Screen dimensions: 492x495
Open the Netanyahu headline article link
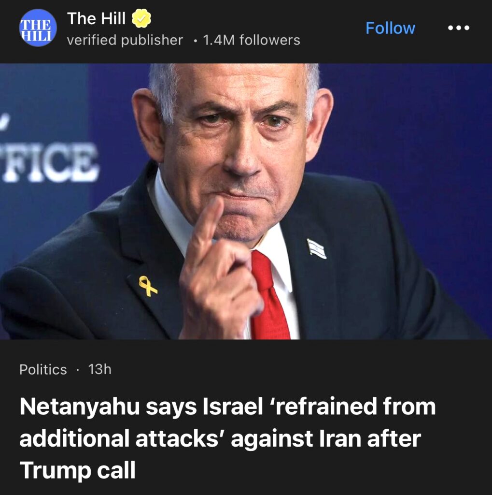click(227, 438)
